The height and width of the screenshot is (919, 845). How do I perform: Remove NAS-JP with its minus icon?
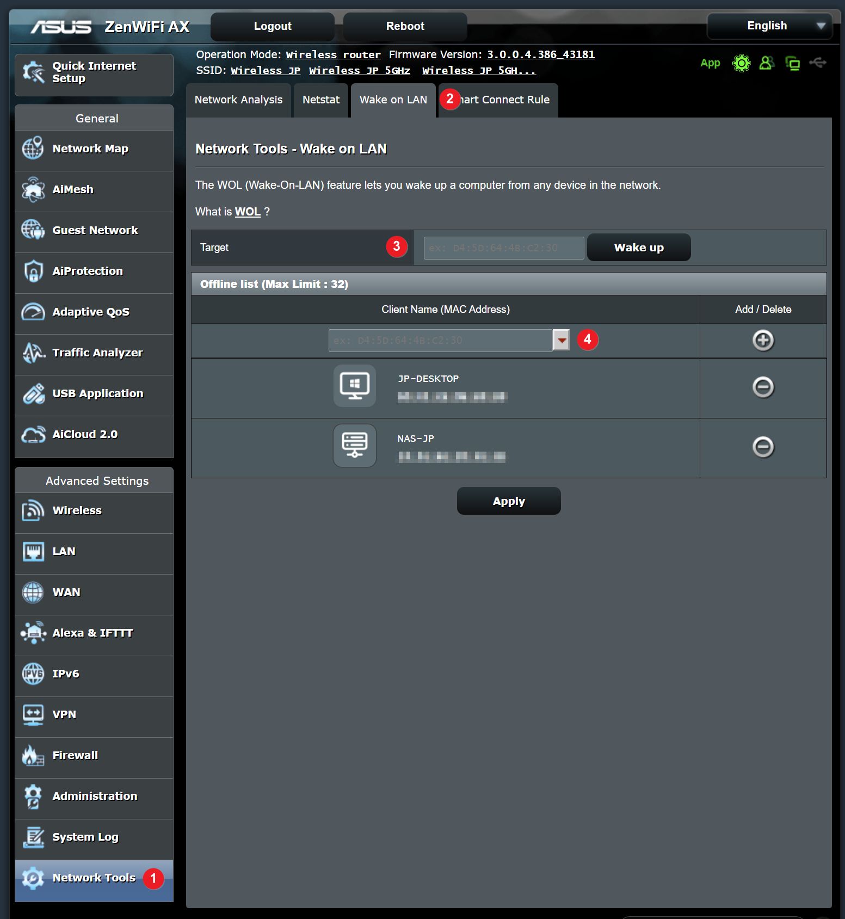(x=763, y=447)
